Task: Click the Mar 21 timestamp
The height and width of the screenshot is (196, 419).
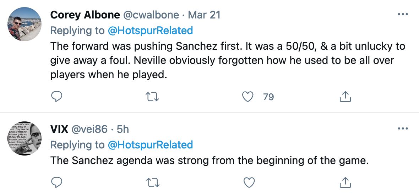Action: tap(204, 15)
